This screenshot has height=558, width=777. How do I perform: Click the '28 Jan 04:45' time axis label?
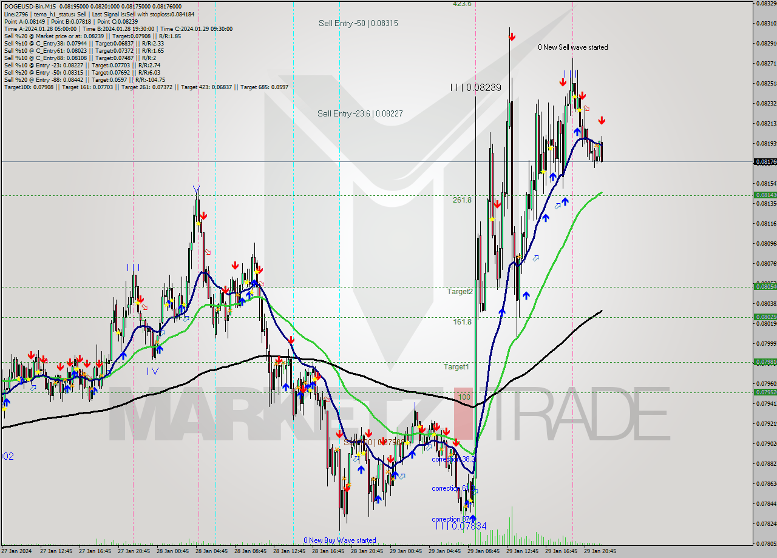pos(211,551)
